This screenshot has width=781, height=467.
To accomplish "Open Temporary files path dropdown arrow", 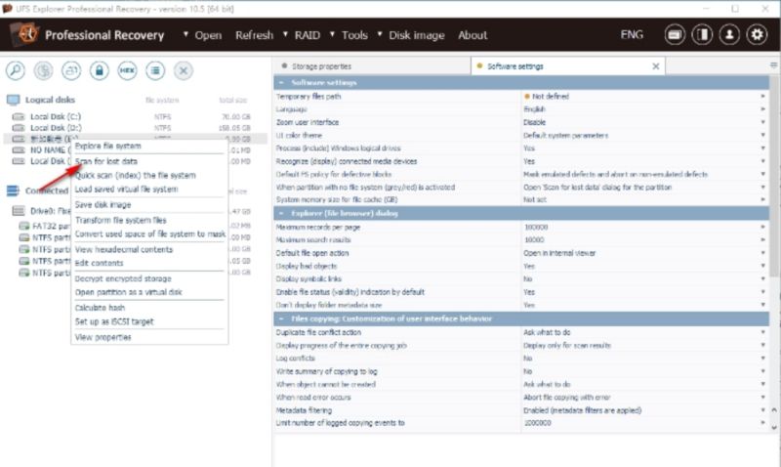I will point(762,96).
